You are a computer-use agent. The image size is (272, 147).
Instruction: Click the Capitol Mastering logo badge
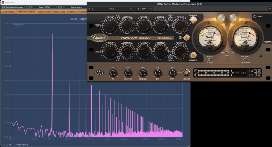(99, 38)
